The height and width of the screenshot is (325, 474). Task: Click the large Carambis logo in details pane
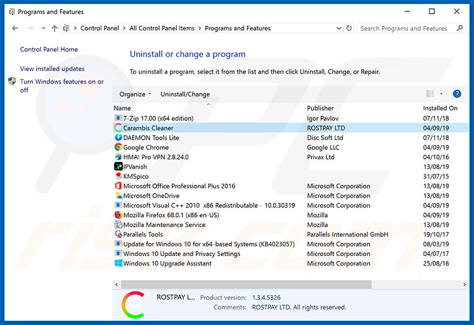pyautogui.click(x=133, y=305)
